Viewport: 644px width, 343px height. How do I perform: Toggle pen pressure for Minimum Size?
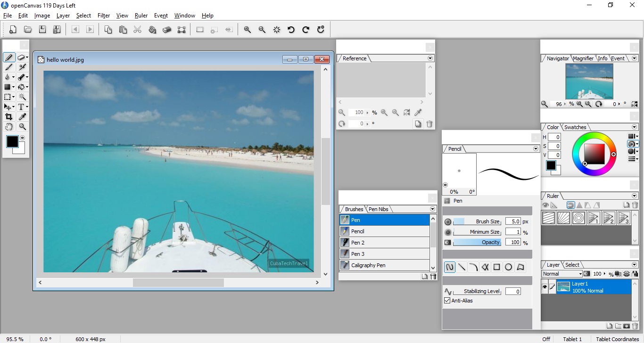(x=448, y=232)
